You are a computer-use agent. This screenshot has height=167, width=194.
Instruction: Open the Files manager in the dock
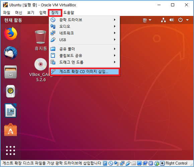coord(10,72)
